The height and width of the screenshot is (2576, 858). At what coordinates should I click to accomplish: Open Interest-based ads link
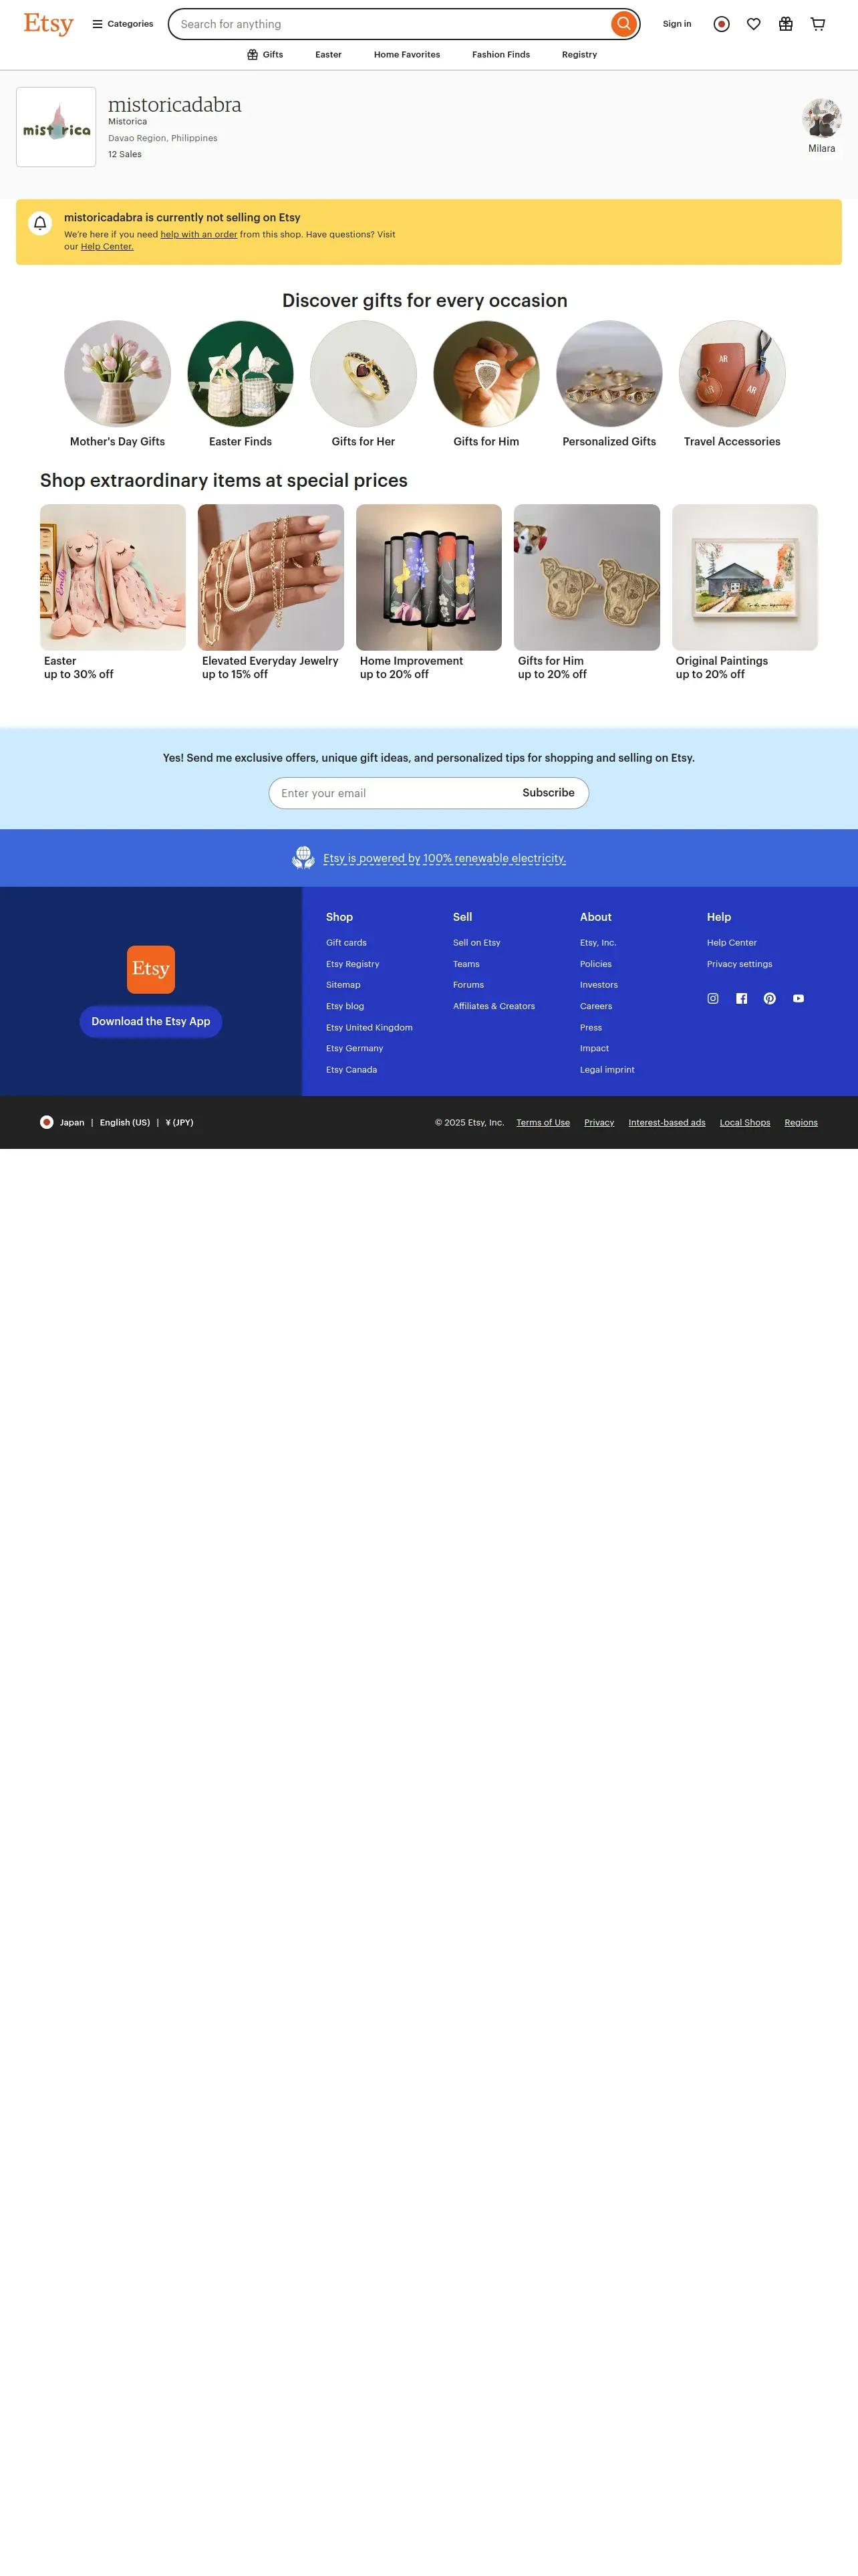tap(666, 1123)
